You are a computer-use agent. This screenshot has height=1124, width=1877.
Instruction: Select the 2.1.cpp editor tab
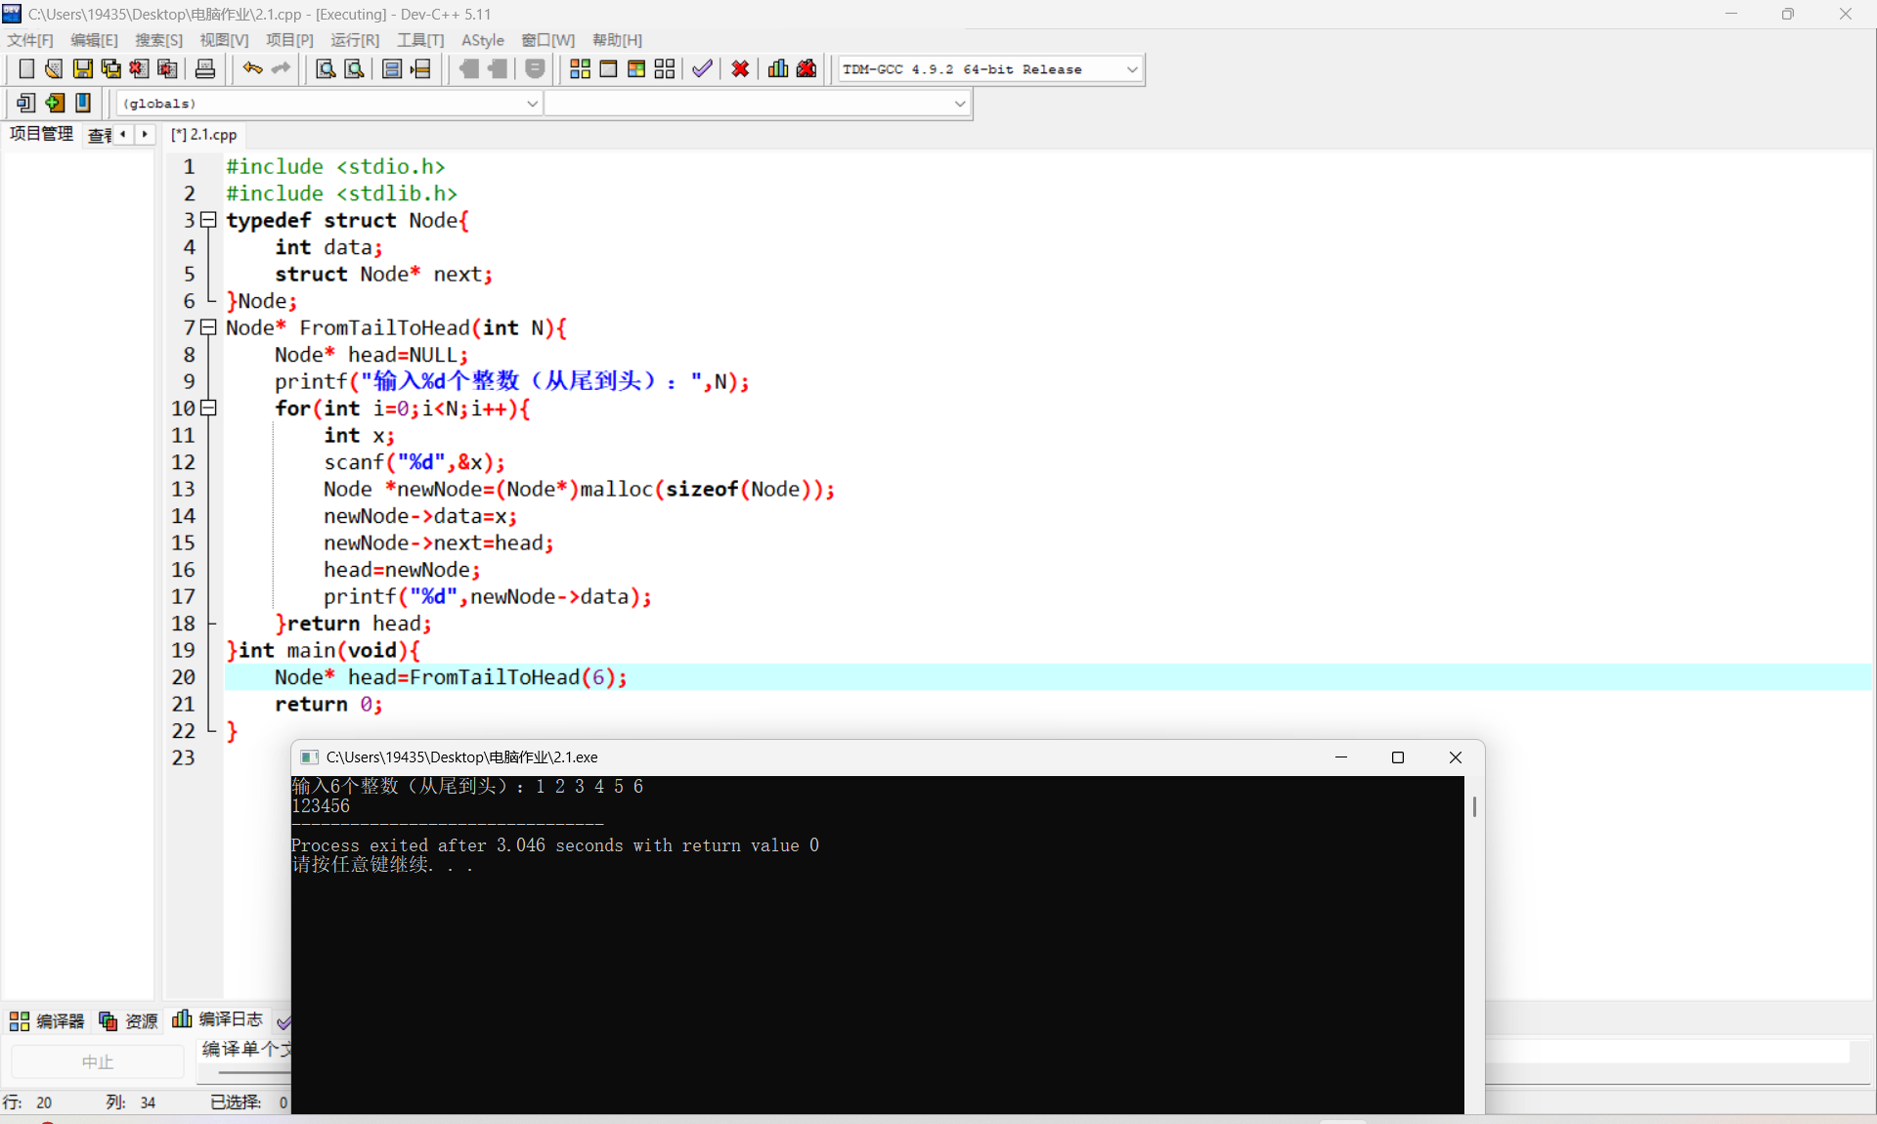pyautogui.click(x=204, y=135)
